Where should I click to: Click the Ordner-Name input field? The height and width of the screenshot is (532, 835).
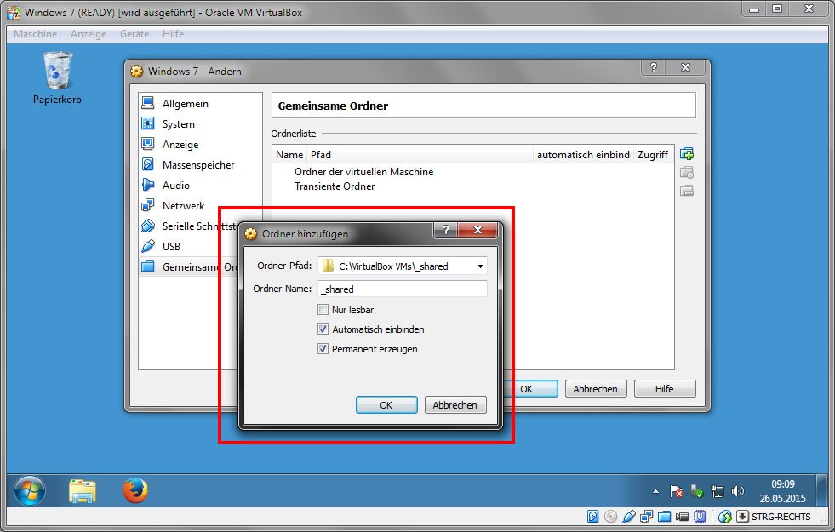pos(402,289)
